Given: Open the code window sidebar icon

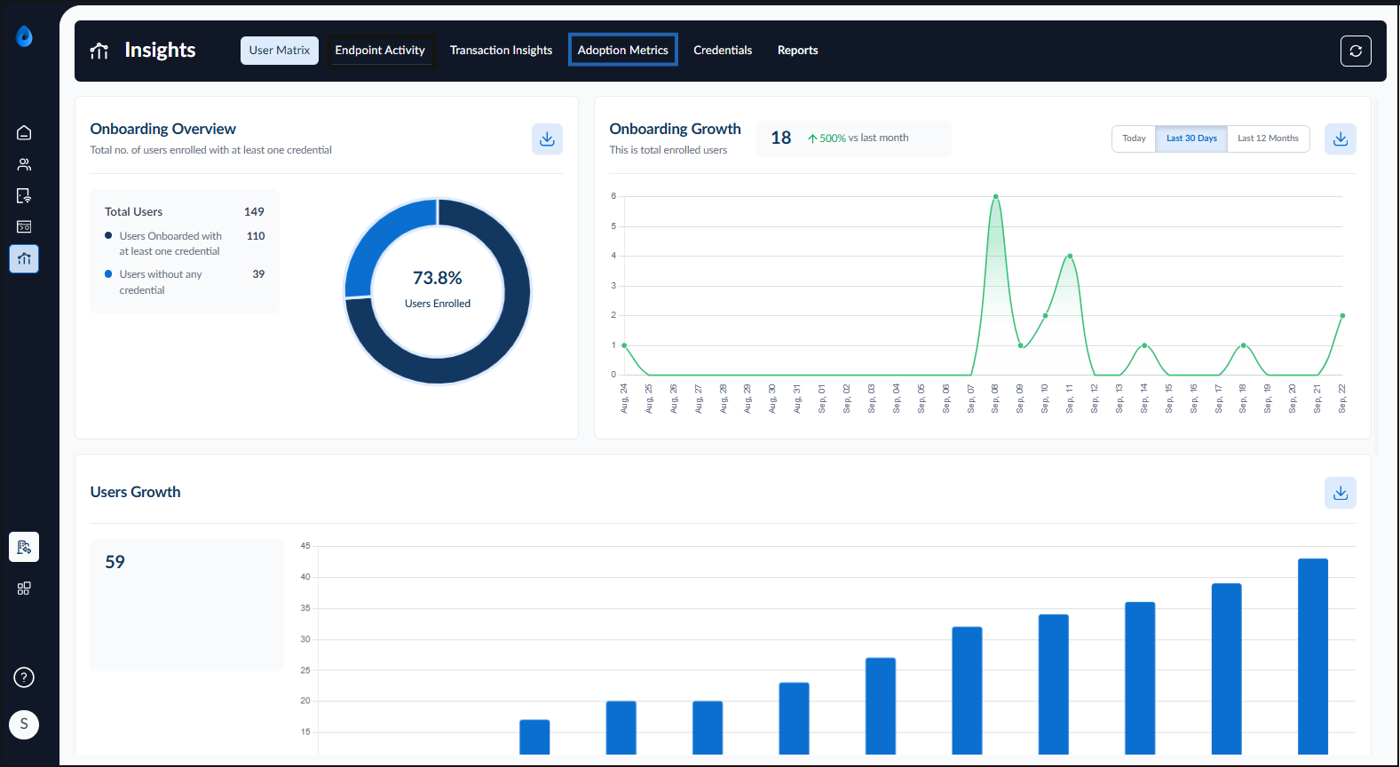Looking at the screenshot, I should [24, 227].
